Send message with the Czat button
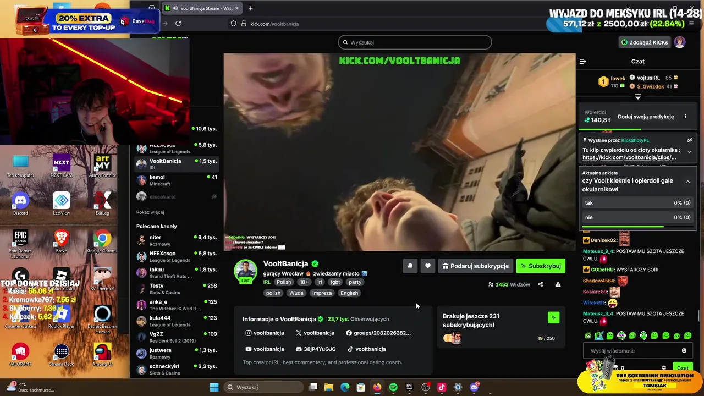The height and width of the screenshot is (396, 704). tap(683, 368)
